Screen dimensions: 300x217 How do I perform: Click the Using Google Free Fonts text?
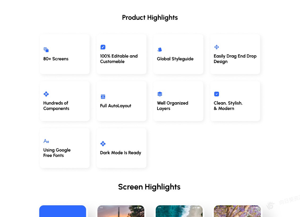tap(57, 153)
